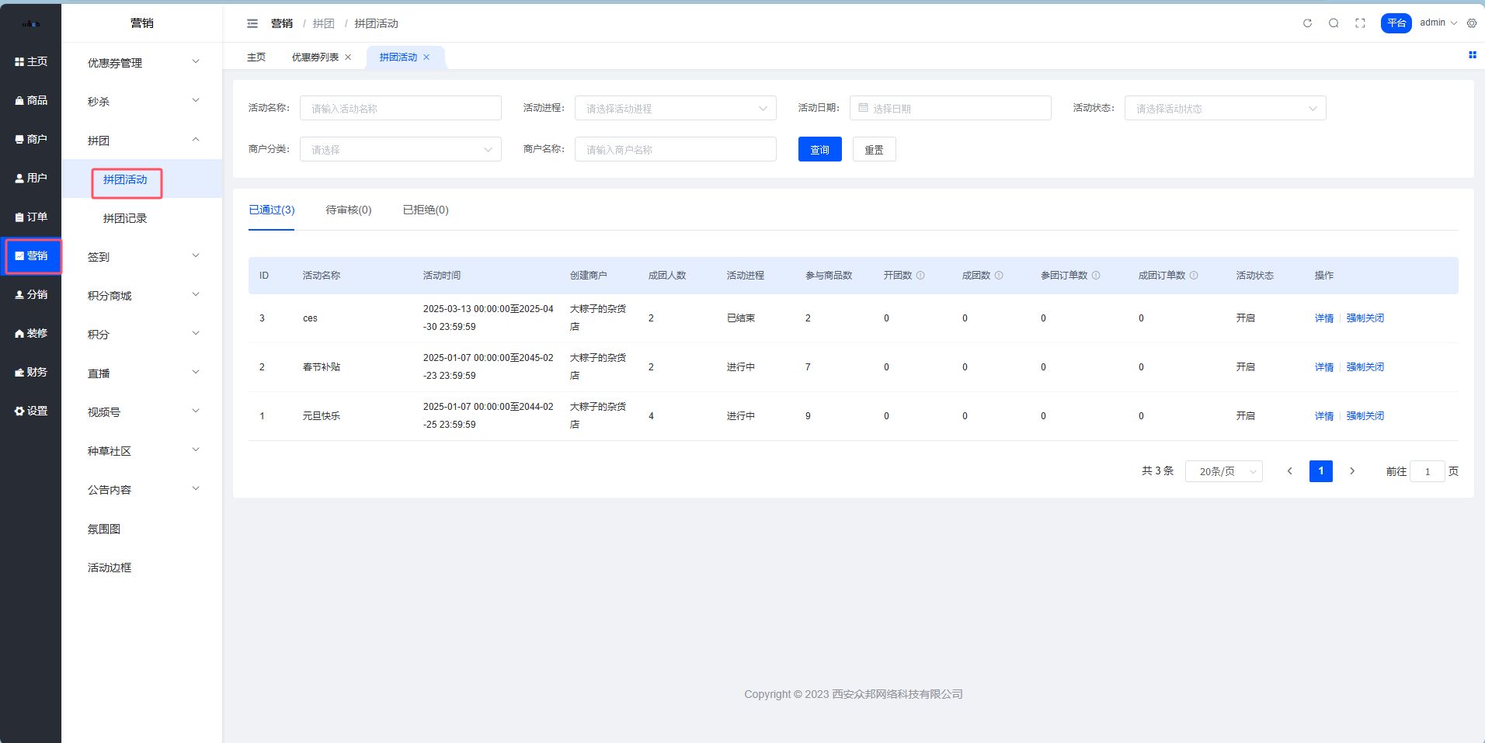The image size is (1485, 743).
Task: Open the settings gear icon beside admin
Action: (1472, 23)
